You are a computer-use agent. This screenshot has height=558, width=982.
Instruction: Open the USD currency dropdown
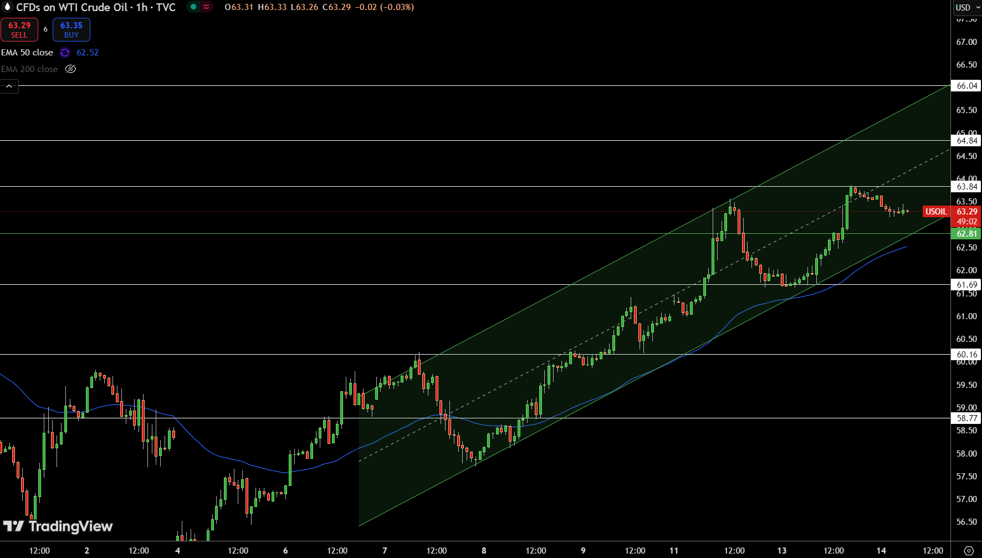[x=967, y=7]
